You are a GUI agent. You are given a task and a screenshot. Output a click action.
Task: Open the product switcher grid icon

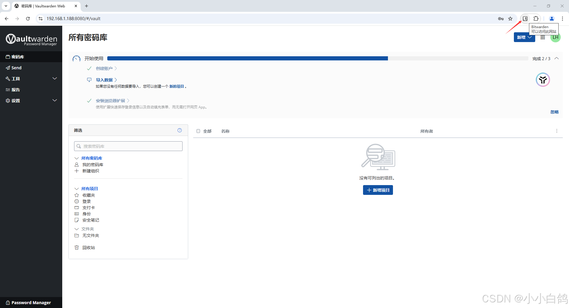pos(543,37)
